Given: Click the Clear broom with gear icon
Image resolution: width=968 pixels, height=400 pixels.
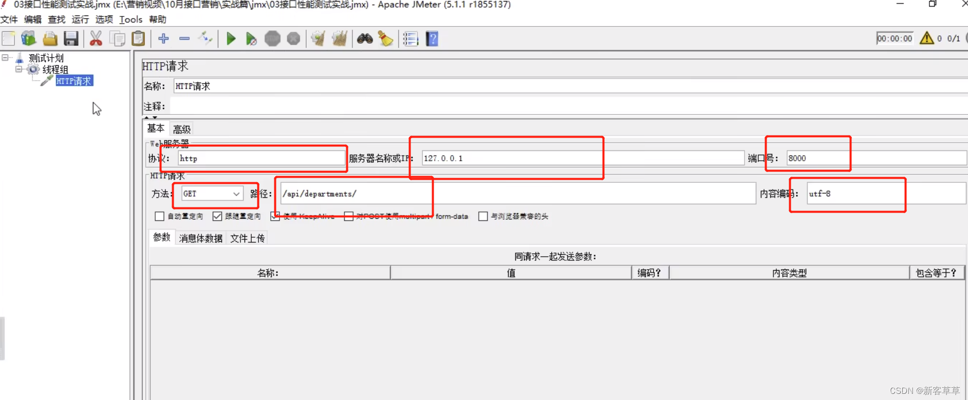Looking at the screenshot, I should [x=319, y=39].
